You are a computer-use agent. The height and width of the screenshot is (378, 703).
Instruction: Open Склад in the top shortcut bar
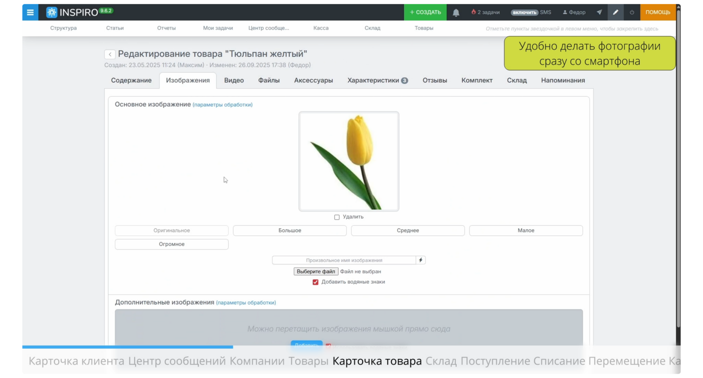[372, 28]
